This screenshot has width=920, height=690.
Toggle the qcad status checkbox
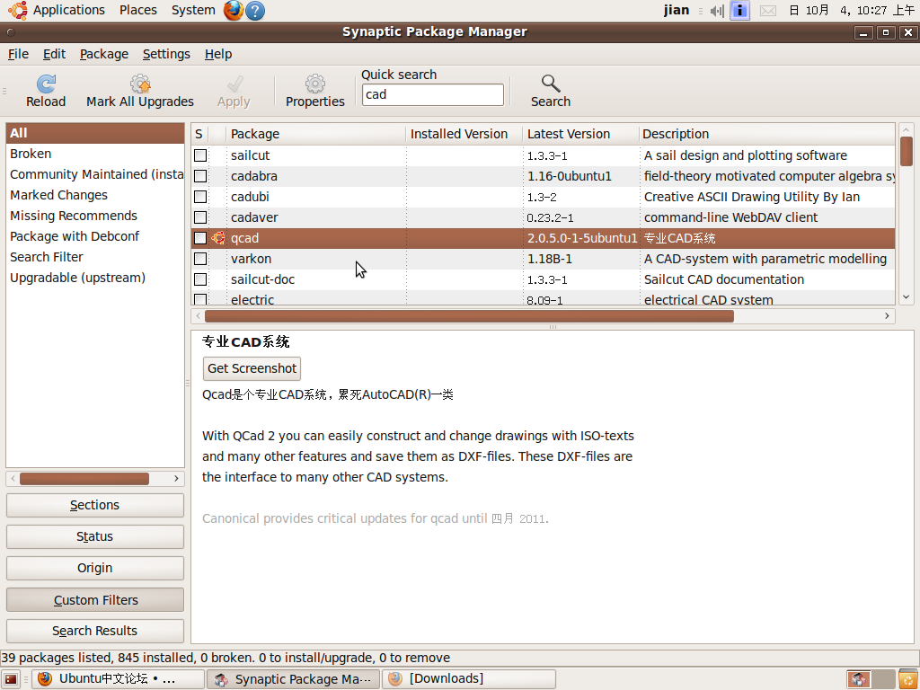pos(200,238)
